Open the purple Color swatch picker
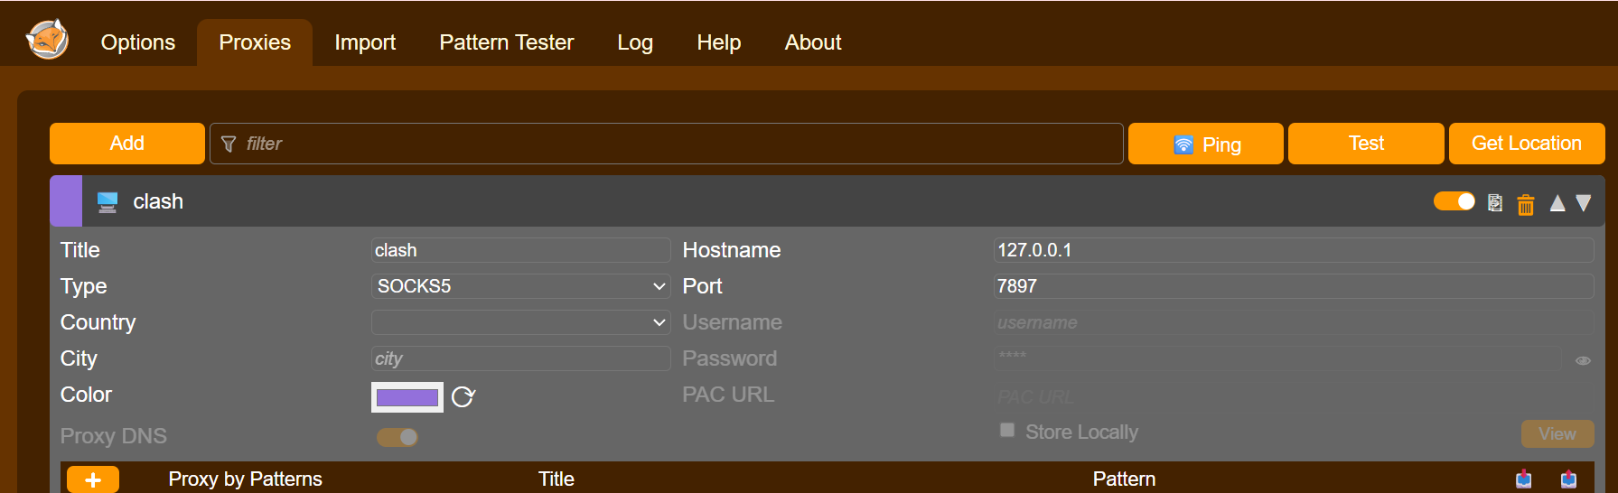The image size is (1618, 493). tap(407, 397)
